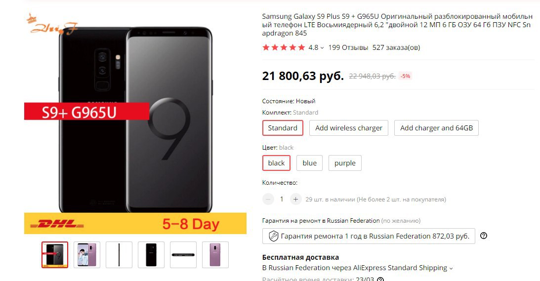The width and height of the screenshot is (540, 281).
Task: Show the thumbnail with man and purple phone
Action: pos(87,255)
